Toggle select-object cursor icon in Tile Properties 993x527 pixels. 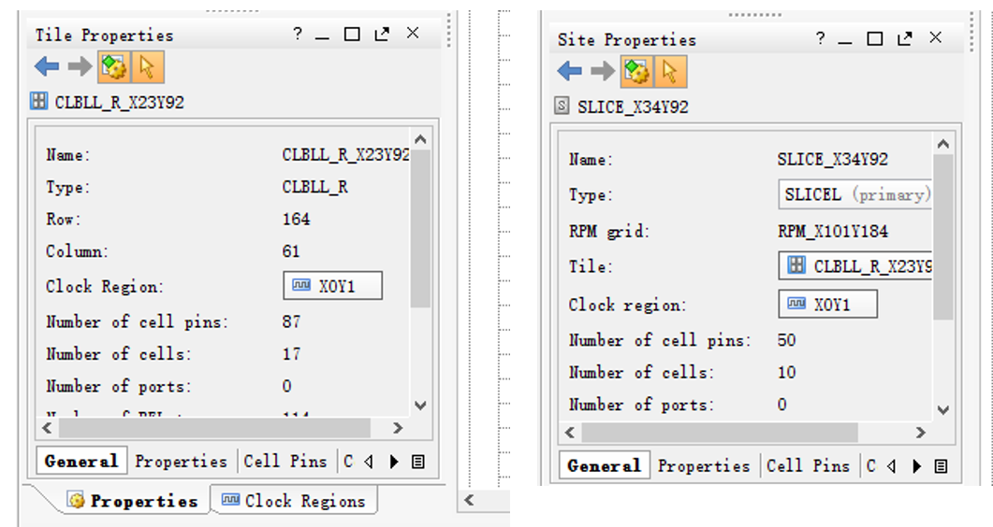(148, 67)
